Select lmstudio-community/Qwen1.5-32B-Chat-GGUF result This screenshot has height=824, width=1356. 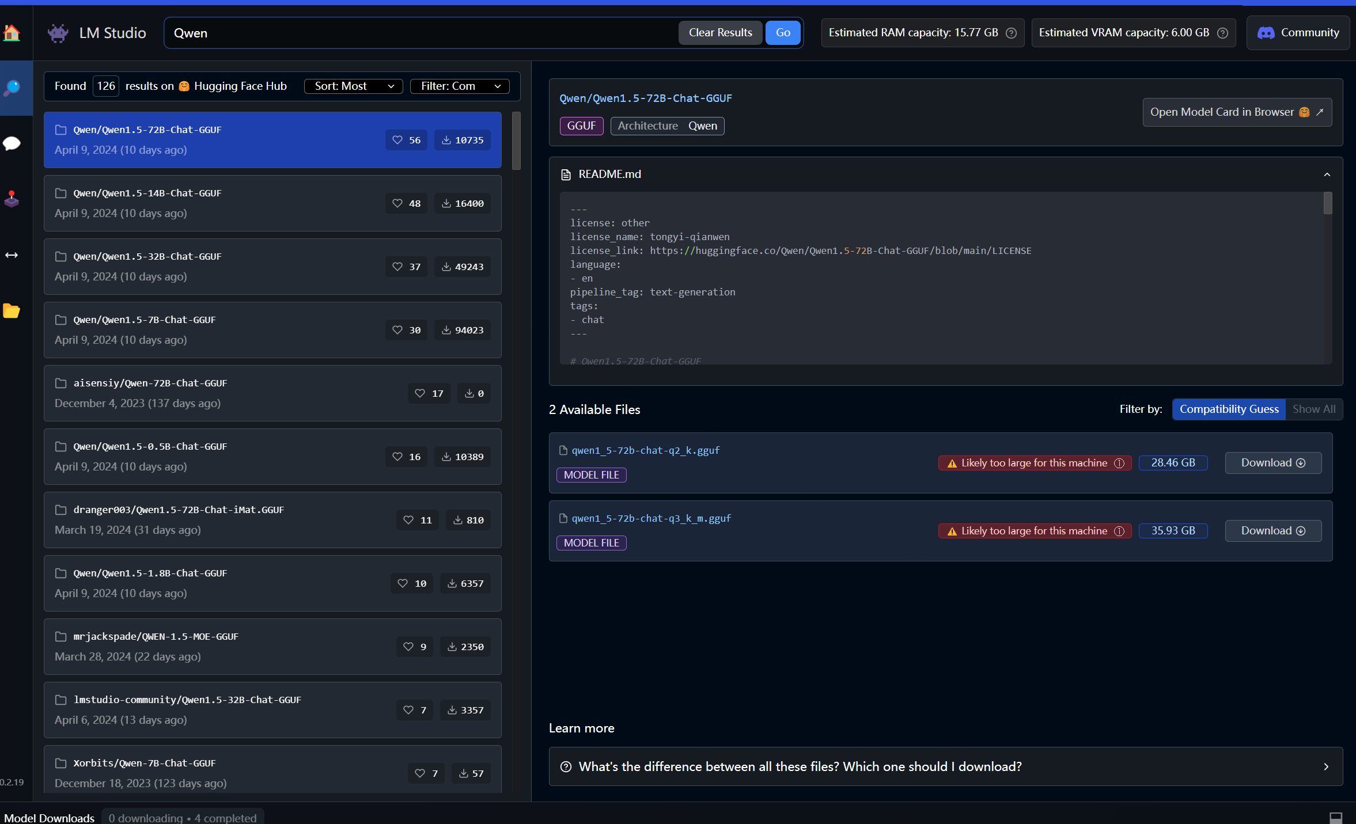click(272, 710)
